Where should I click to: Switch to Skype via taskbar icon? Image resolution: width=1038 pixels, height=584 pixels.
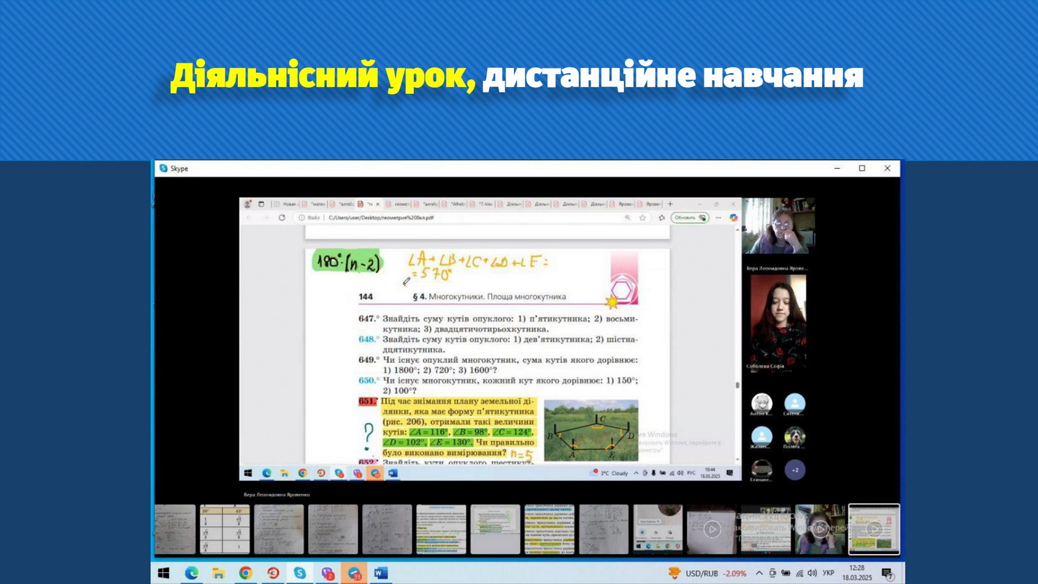[x=299, y=573]
